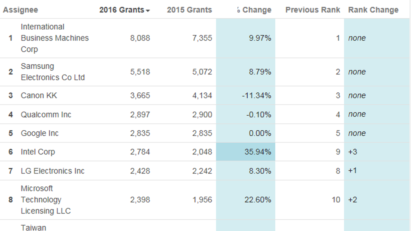The image size is (411, 231).
Task: Click Samsung's 2015 grants value 5,072
Action: (202, 72)
